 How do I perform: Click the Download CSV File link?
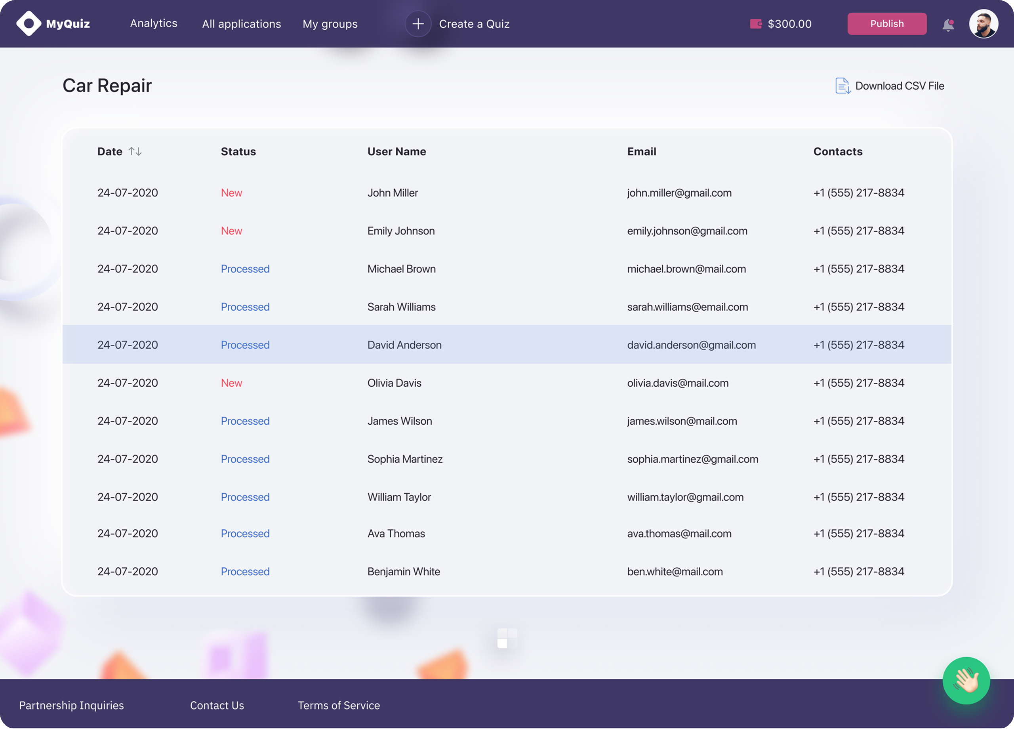point(899,86)
